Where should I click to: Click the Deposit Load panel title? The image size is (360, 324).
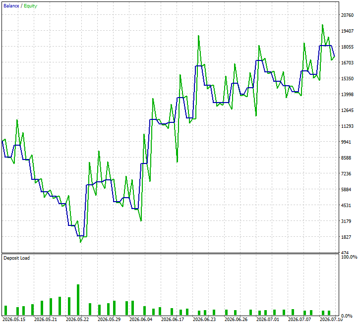tap(16, 258)
